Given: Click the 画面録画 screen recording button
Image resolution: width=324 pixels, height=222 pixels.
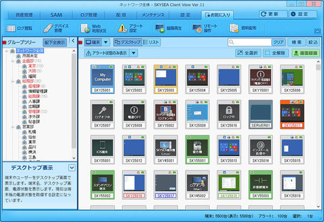Looking at the screenshot, I should click(x=305, y=53).
